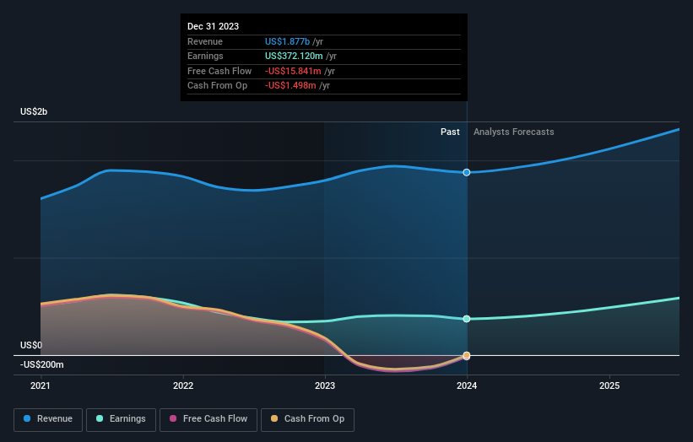Click the 2024 x-axis label
693x442 pixels.
[x=467, y=386]
